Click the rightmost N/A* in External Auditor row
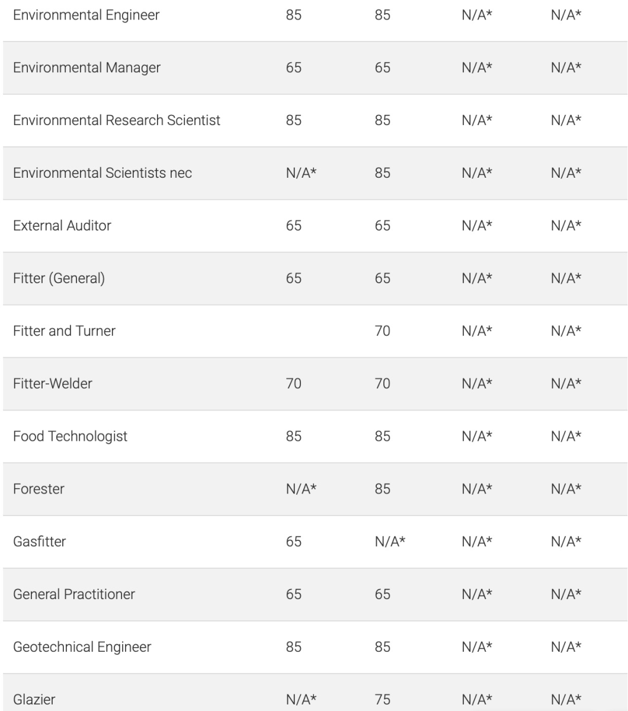Screen dimensions: 628x711 566,226
